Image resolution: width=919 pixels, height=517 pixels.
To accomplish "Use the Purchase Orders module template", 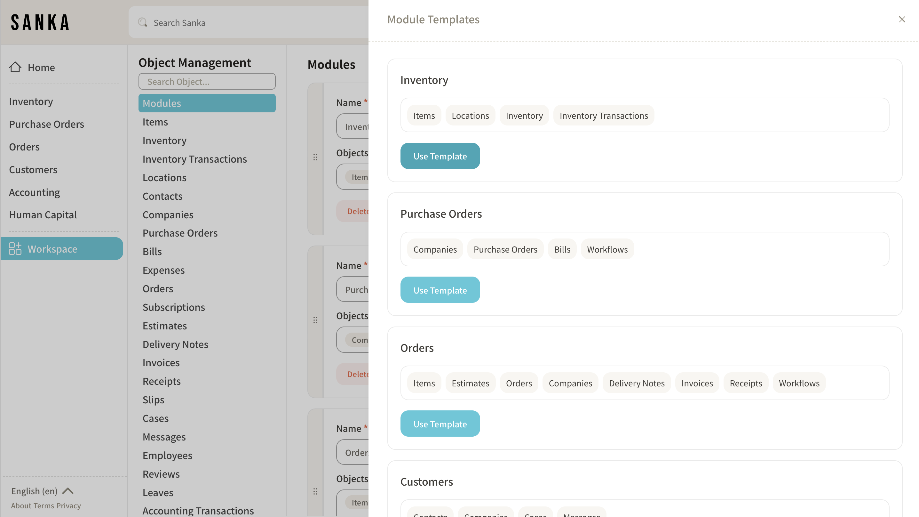I will click(440, 290).
